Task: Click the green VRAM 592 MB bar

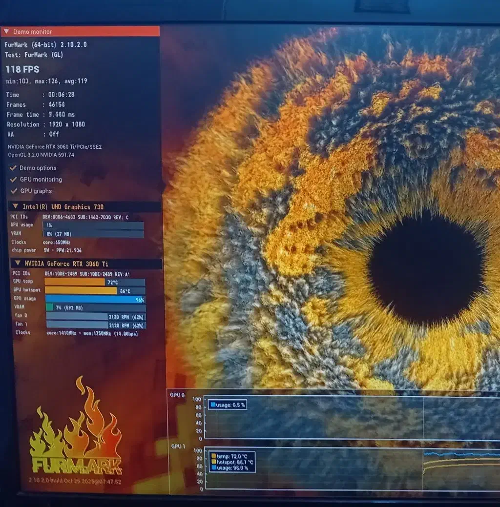Action: [49, 308]
